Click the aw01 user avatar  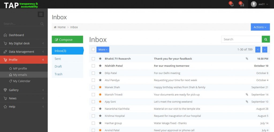[254, 4]
